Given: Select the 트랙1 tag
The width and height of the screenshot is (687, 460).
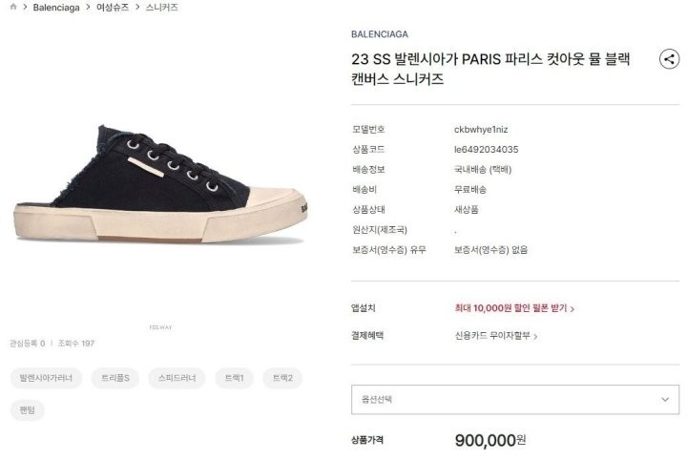Looking at the screenshot, I should tap(234, 378).
